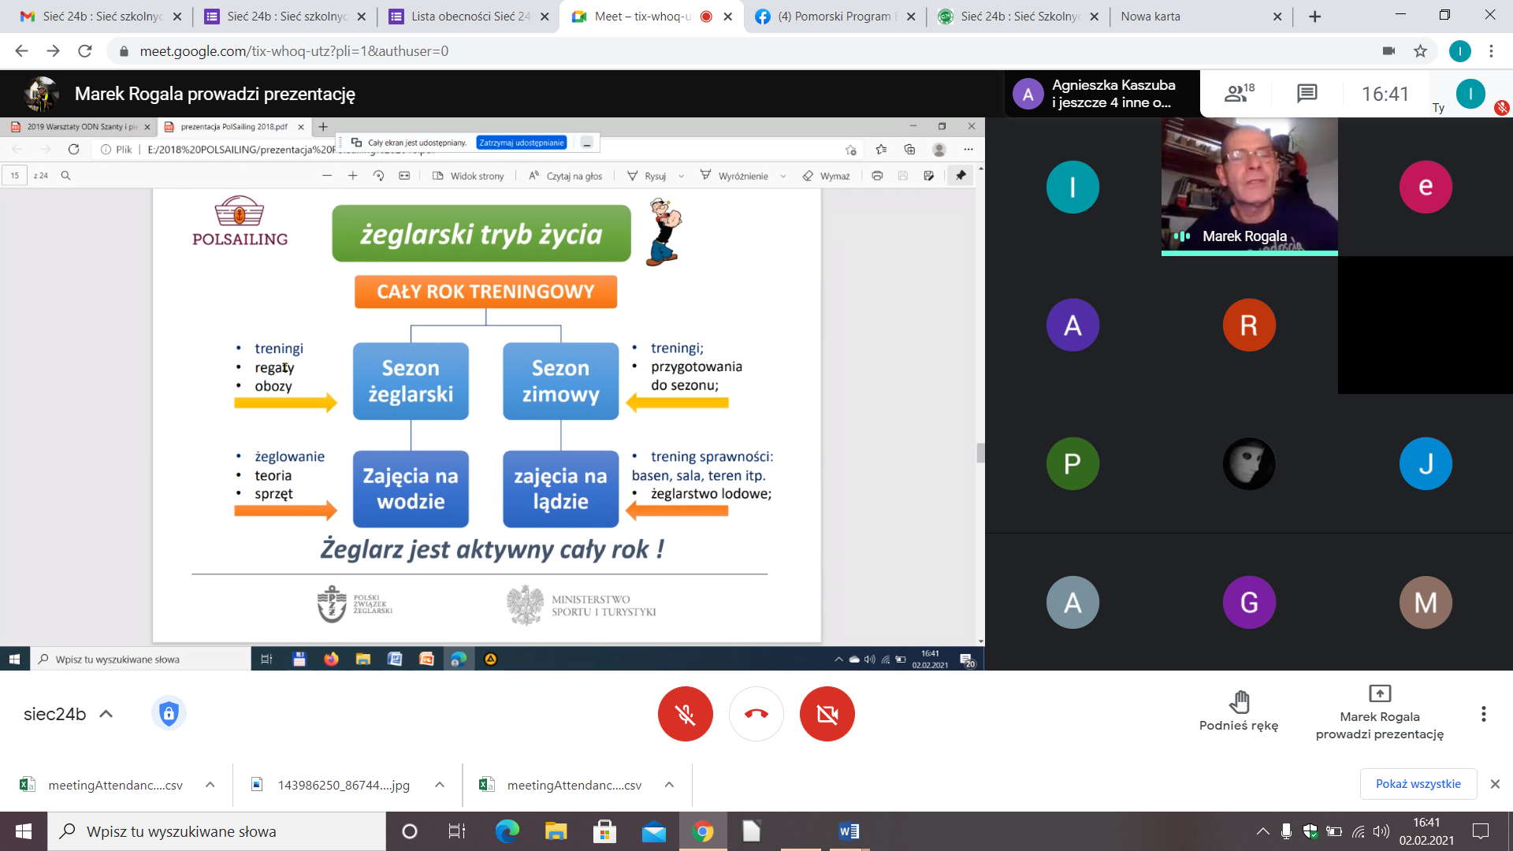The height and width of the screenshot is (851, 1513).
Task: Show the participants list icon
Action: [x=1238, y=94]
